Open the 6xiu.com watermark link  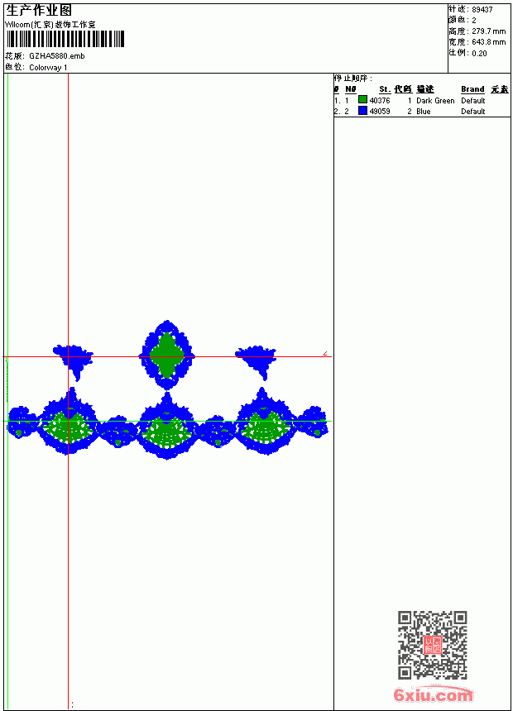point(434,694)
